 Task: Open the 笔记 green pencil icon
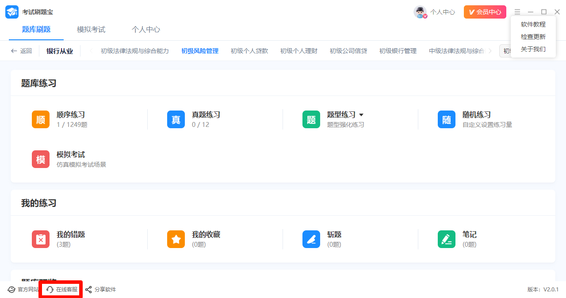[447, 239]
